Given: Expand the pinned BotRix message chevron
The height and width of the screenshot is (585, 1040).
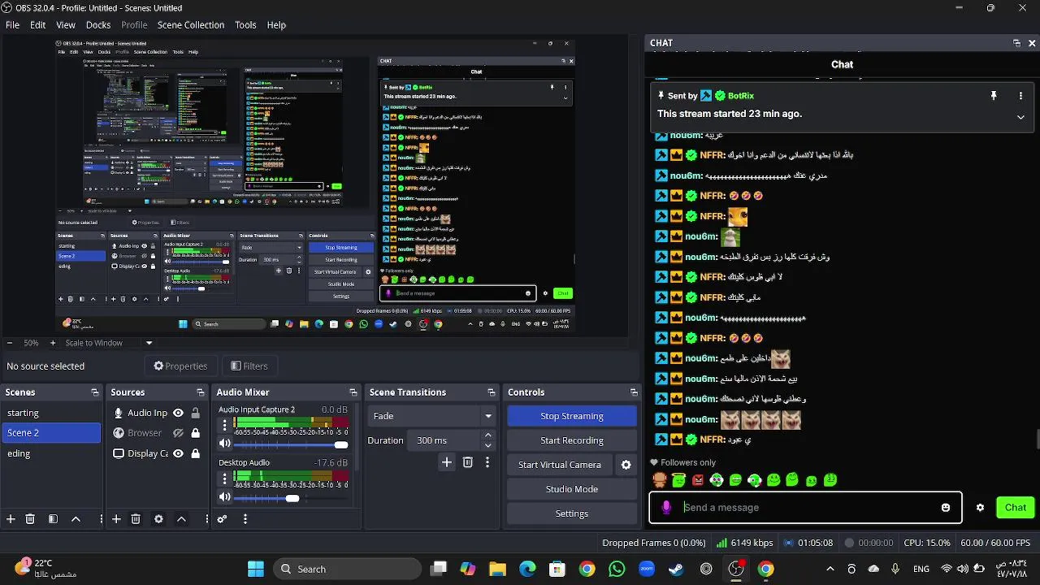Looking at the screenshot, I should (1020, 117).
